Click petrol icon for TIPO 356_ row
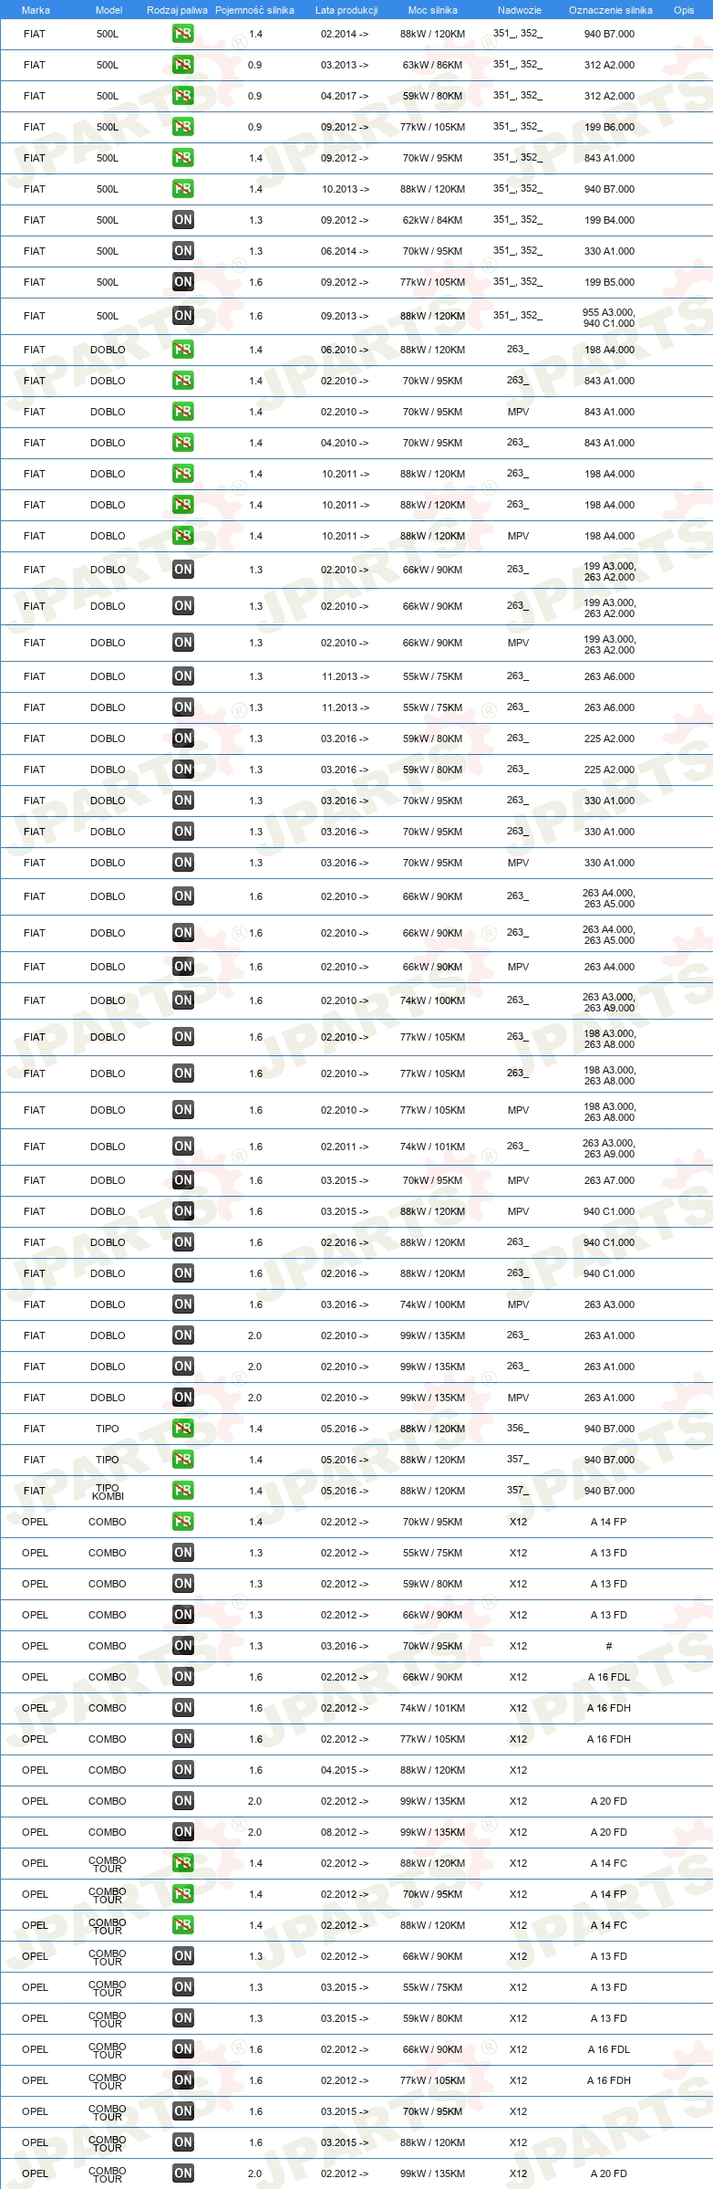Image resolution: width=713 pixels, height=2189 pixels. click(x=183, y=1429)
